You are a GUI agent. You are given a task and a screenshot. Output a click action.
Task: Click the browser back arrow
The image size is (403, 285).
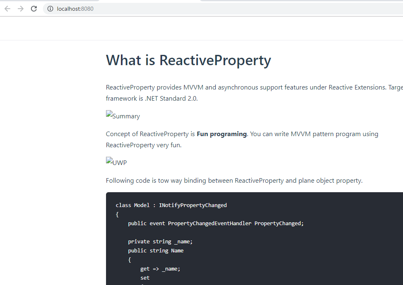tap(7, 9)
